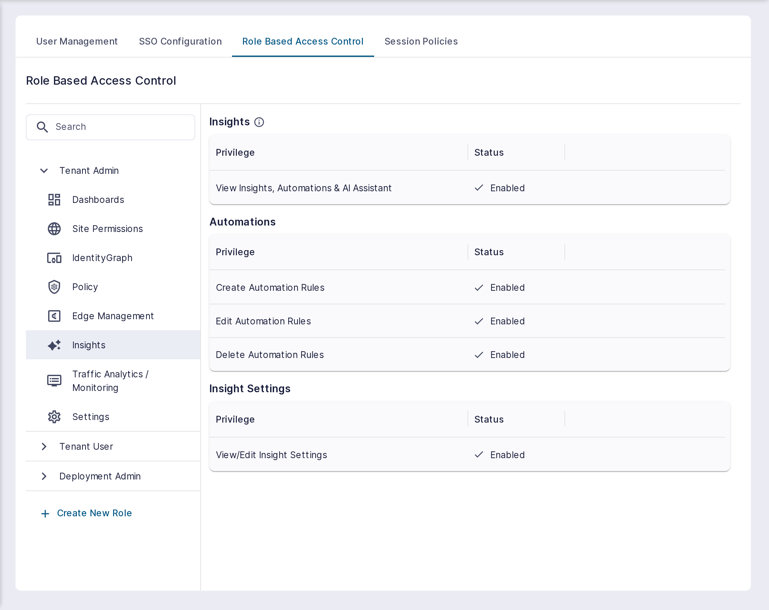The width and height of the screenshot is (769, 610).
Task: Expand the Deployment Admin role chevron
Action: click(44, 476)
